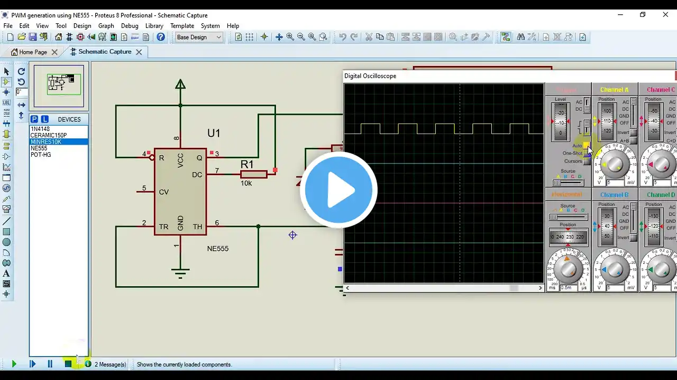The height and width of the screenshot is (380, 677).
Task: Select the Component mode tool in sidebar
Action: coord(6,82)
